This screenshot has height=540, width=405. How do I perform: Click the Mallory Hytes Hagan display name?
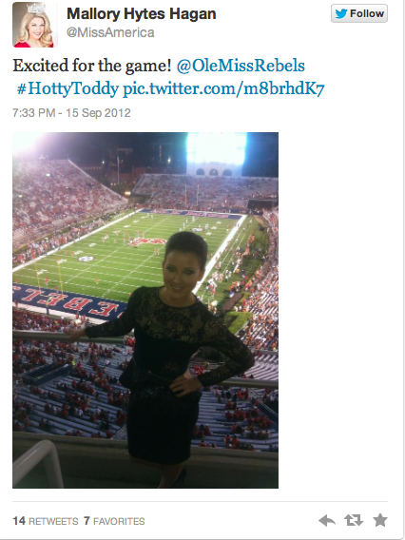point(142,13)
